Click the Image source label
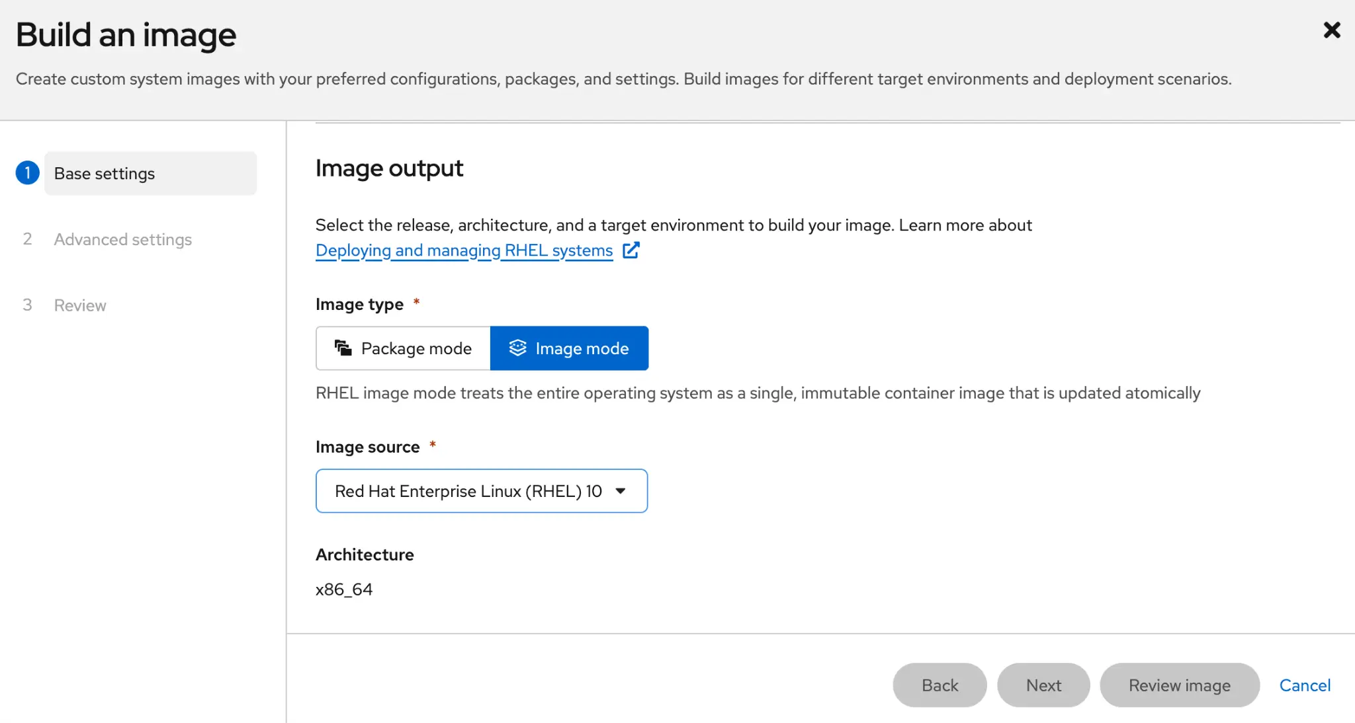1355x723 pixels. 368,447
